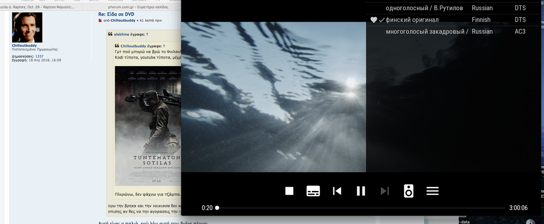544x224 pixels.
Task: Open the Tuntematon Sotilas movie poster image
Action: point(148,126)
